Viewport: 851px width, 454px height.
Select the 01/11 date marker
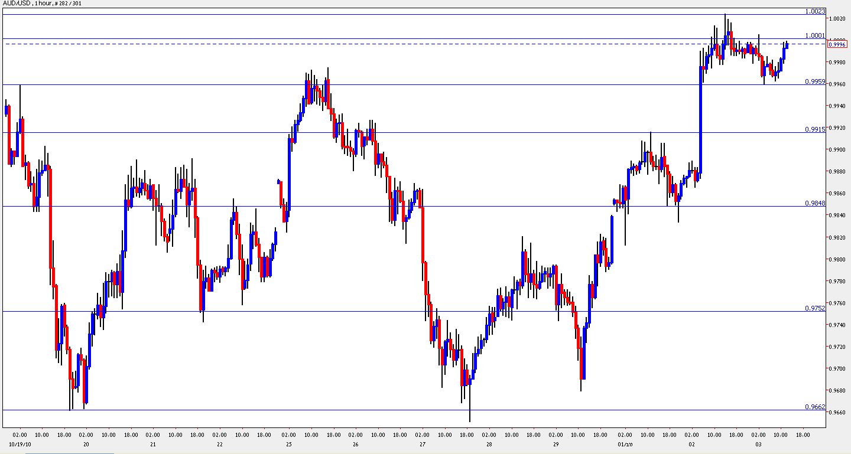coord(625,445)
